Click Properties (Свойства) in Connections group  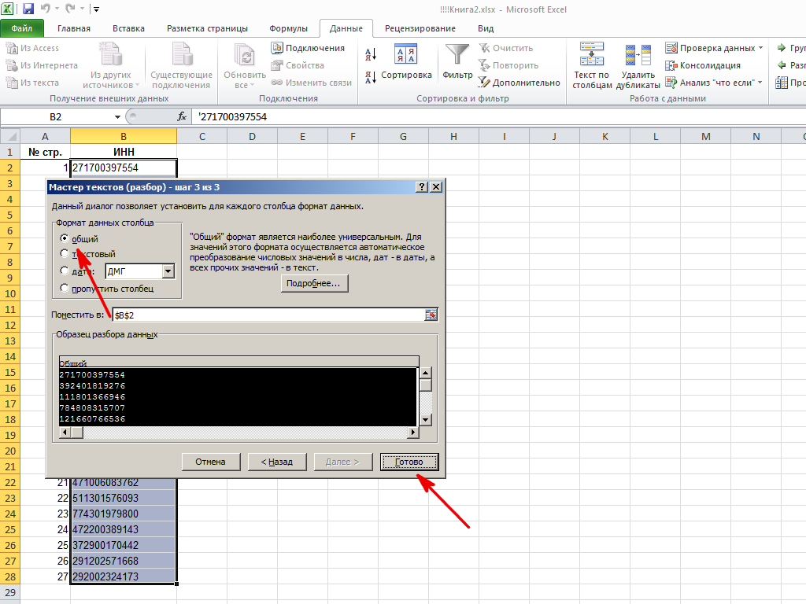click(x=298, y=65)
